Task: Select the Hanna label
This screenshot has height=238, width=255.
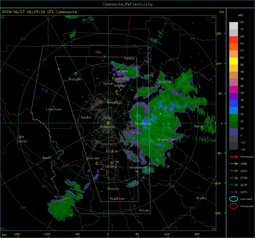Action: click(x=198, y=126)
